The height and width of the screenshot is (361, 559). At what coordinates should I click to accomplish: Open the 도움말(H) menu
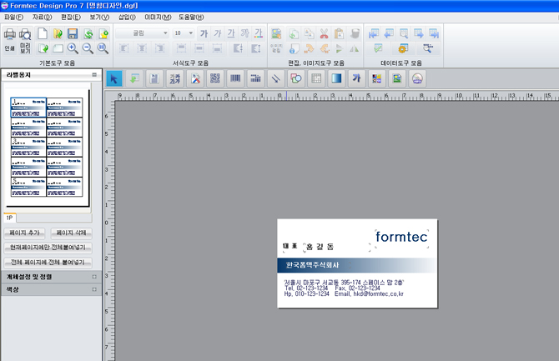click(x=191, y=18)
